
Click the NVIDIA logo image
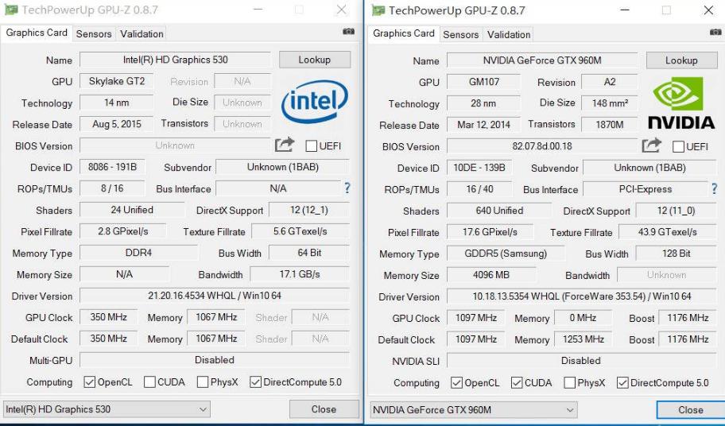tap(681, 103)
